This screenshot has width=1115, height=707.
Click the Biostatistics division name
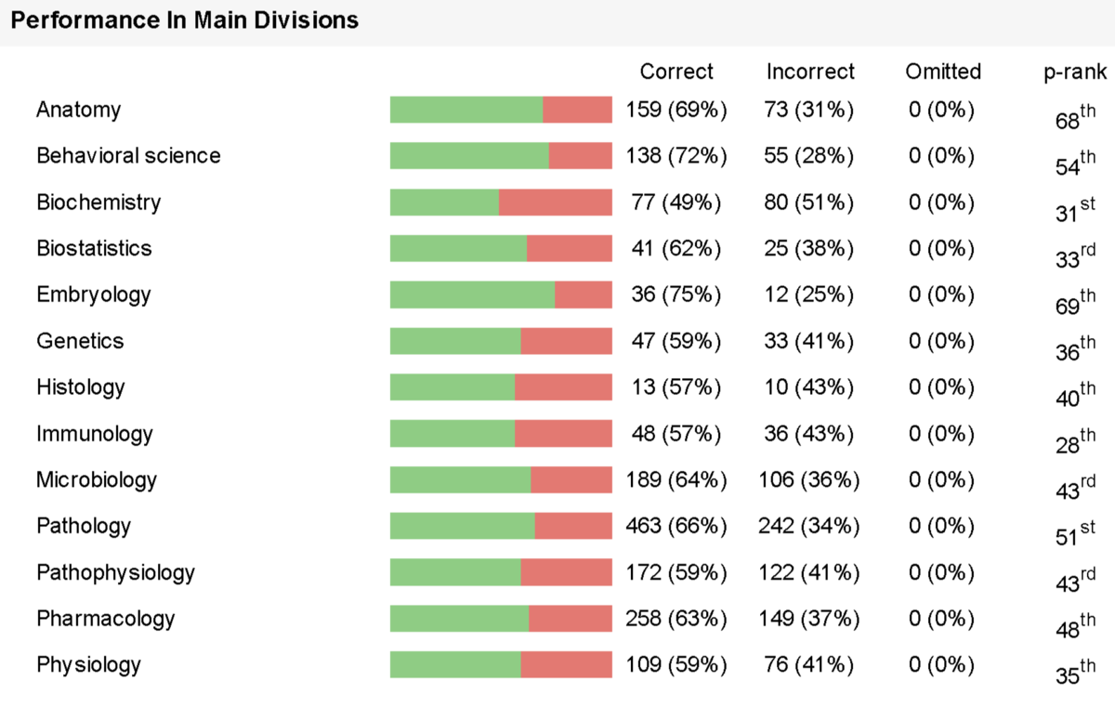click(x=94, y=249)
